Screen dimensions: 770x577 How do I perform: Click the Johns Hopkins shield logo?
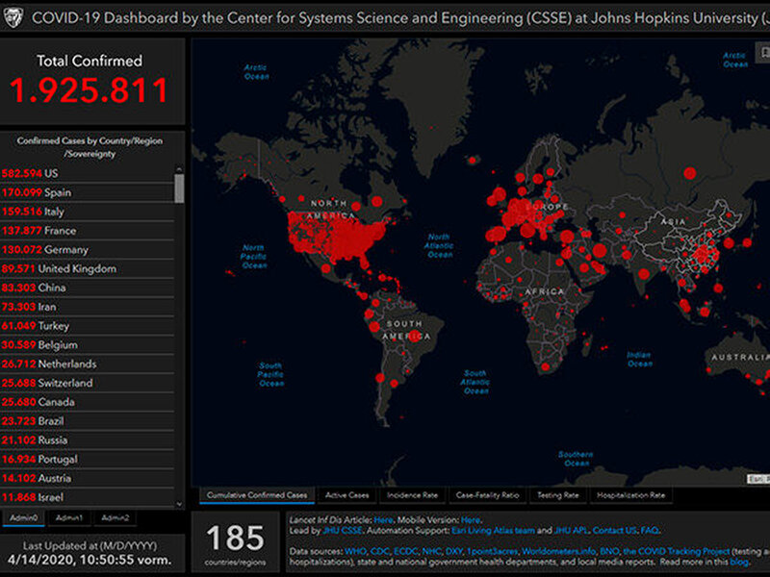pos(13,18)
